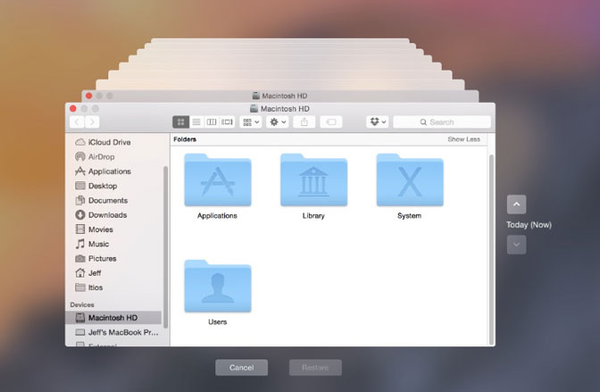Go to later backup with down arrow
The height and width of the screenshot is (392, 600).
[x=517, y=245]
